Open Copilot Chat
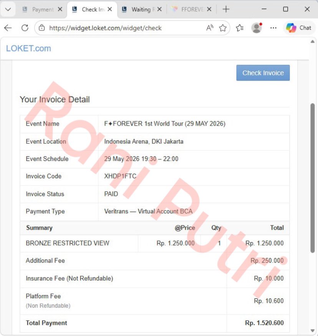 [299, 28]
